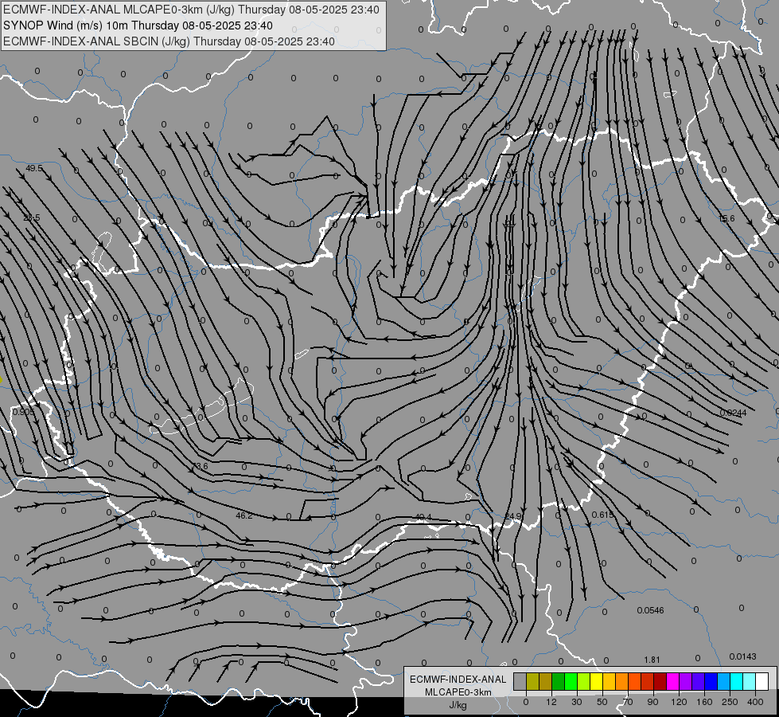Click the map value 15.6

click(726, 218)
